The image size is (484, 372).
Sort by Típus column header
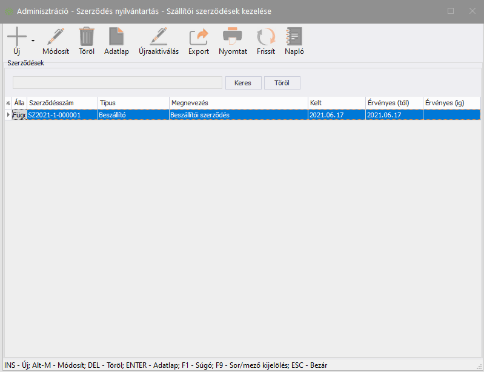pos(133,103)
